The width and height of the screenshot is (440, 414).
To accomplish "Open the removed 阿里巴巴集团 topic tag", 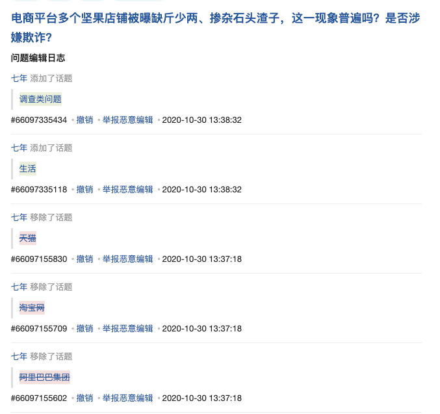I will (45, 377).
